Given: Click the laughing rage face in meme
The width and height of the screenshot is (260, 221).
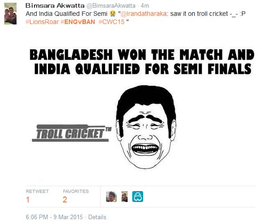Looking at the screenshot, I should [x=146, y=127].
